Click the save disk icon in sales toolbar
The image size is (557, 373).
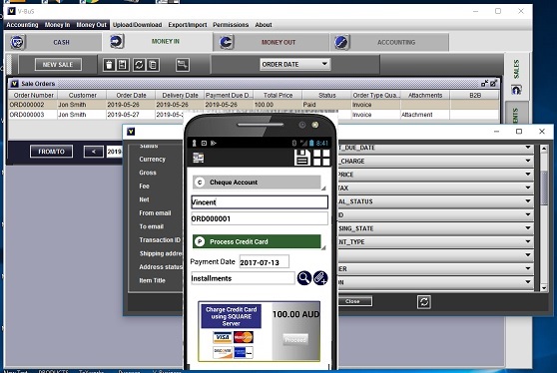pyautogui.click(x=122, y=65)
